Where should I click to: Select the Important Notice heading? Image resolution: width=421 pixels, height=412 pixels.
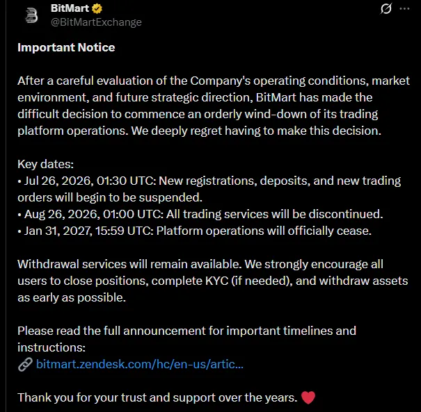coord(66,47)
